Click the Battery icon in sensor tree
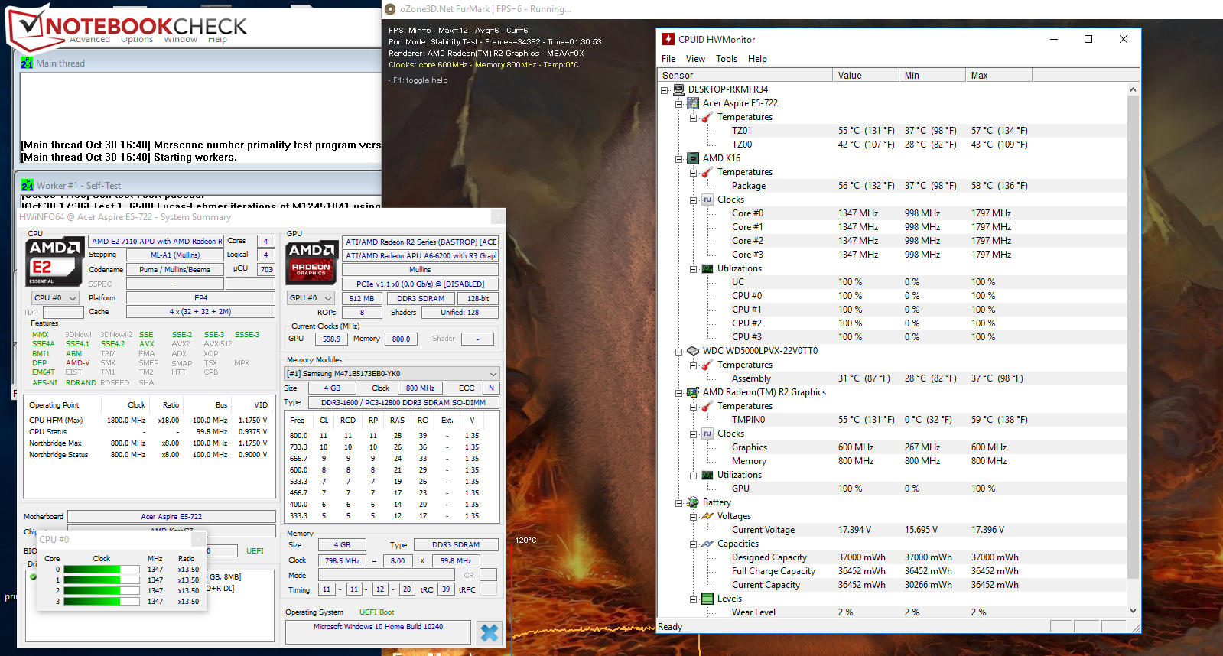Screen dimensions: 1223x656 tap(693, 502)
